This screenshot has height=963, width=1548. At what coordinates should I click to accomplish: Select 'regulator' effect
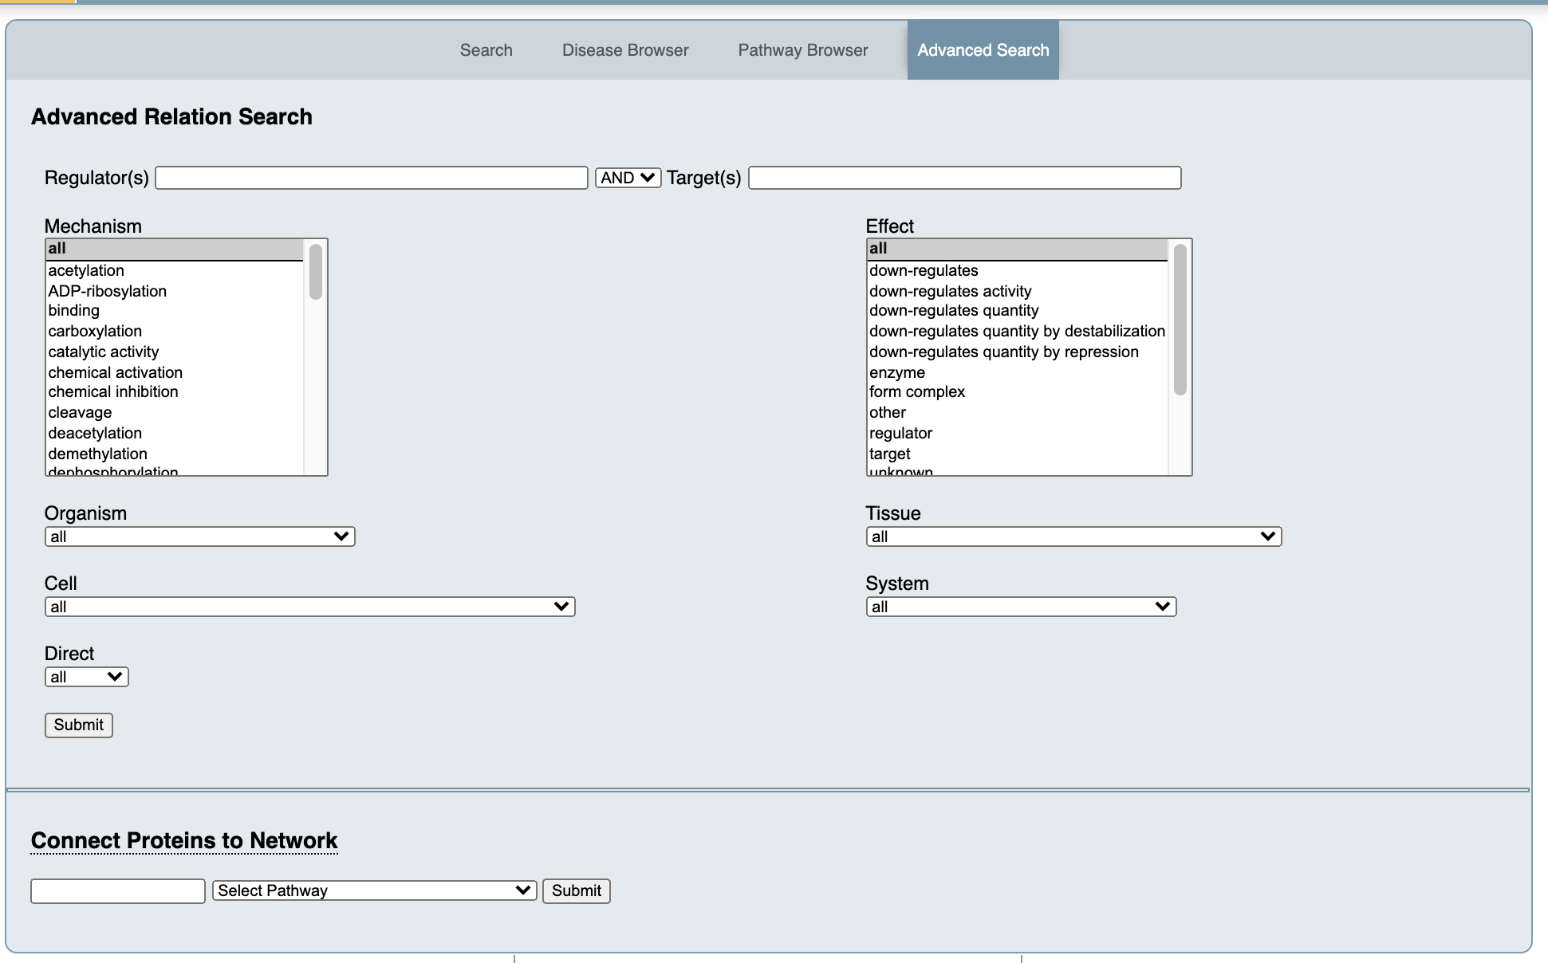coord(1017,434)
